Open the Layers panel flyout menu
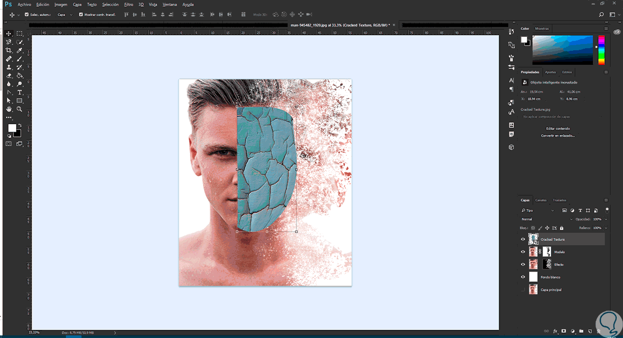This screenshot has height=338, width=623. [605, 200]
